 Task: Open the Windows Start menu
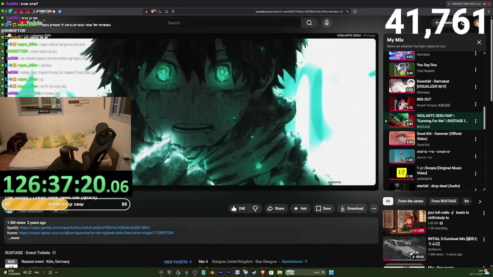[x=331, y=272]
